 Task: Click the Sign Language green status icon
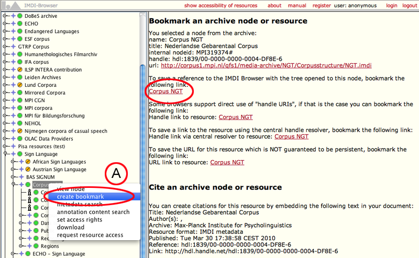click(20, 154)
